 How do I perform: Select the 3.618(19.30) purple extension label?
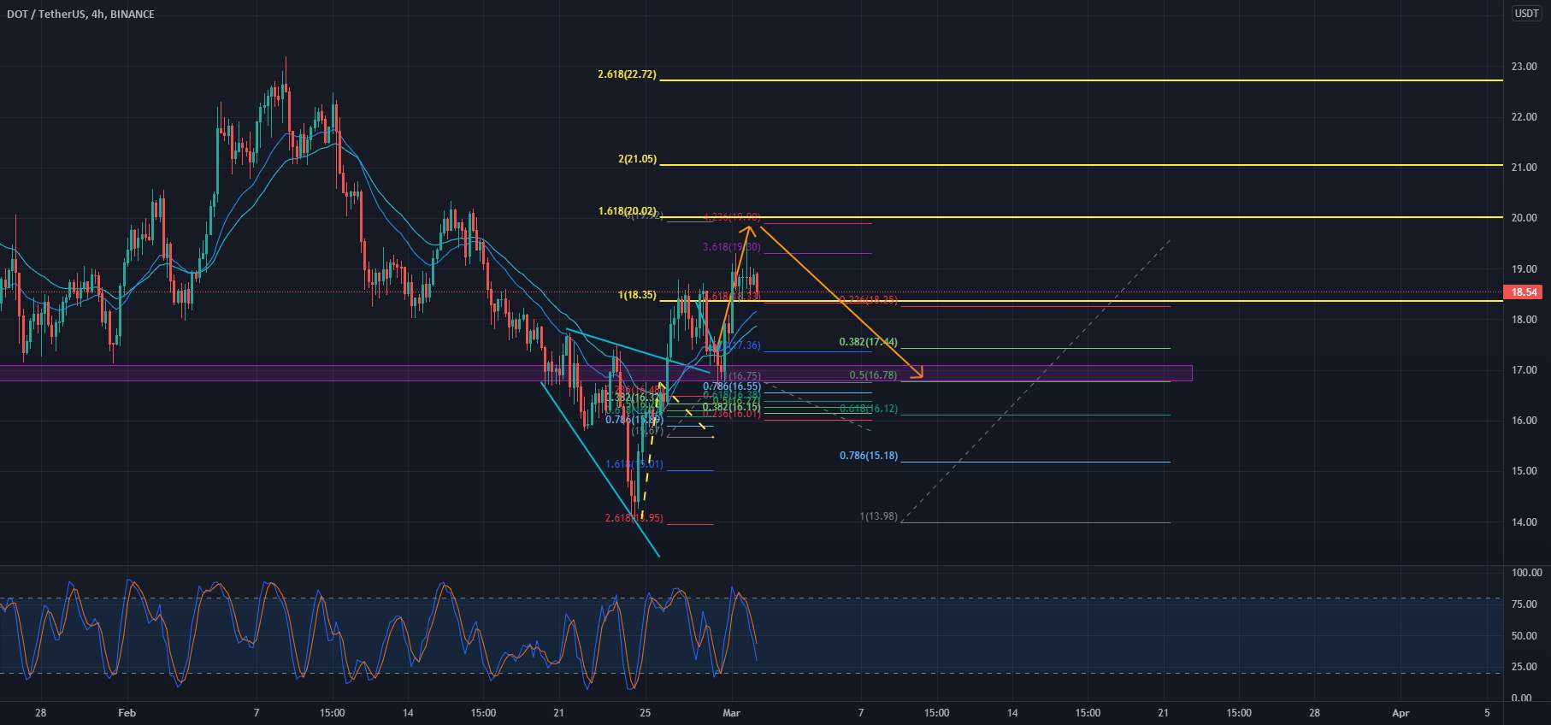pyautogui.click(x=731, y=247)
